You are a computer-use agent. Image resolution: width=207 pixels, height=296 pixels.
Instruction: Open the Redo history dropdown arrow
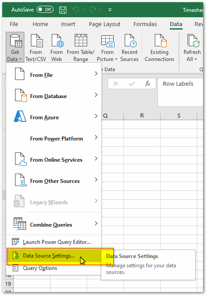(100, 10)
